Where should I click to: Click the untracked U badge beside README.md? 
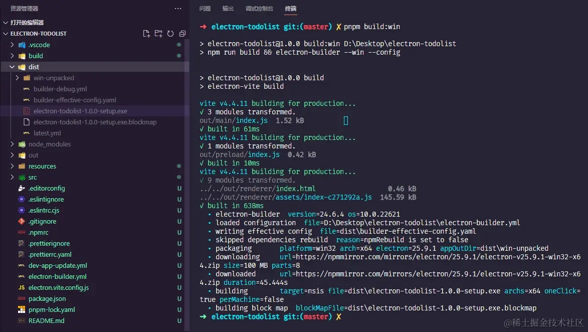(179, 321)
